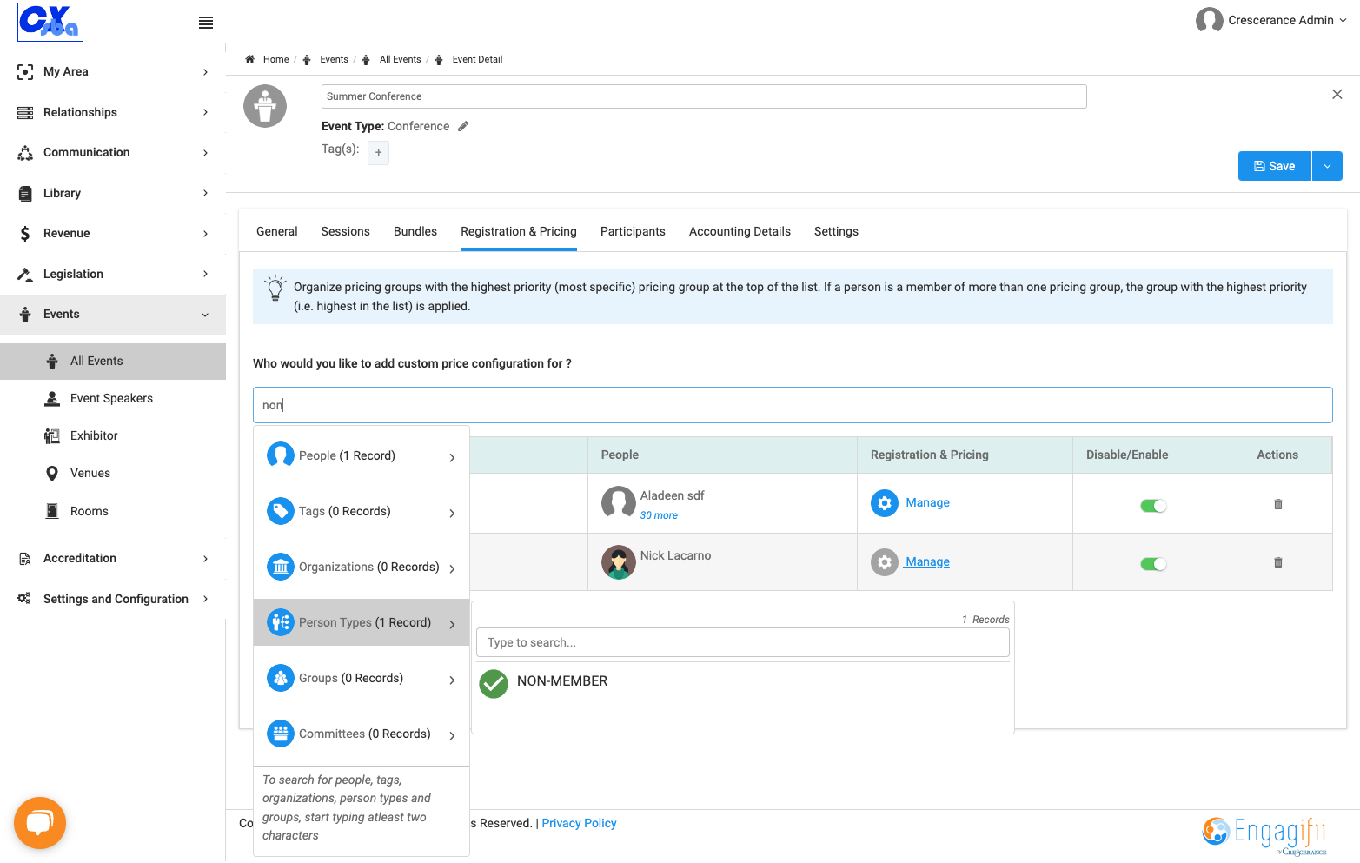Viewport: 1360px width, 863px height.
Task: Switch to the Sessions tab
Action: pos(345,231)
